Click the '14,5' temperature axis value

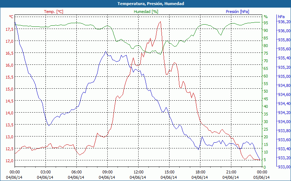pos(10,101)
